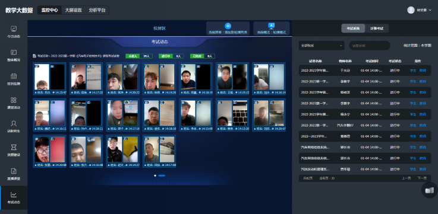Click blue plus add-to-carousel icon

(x=228, y=26)
